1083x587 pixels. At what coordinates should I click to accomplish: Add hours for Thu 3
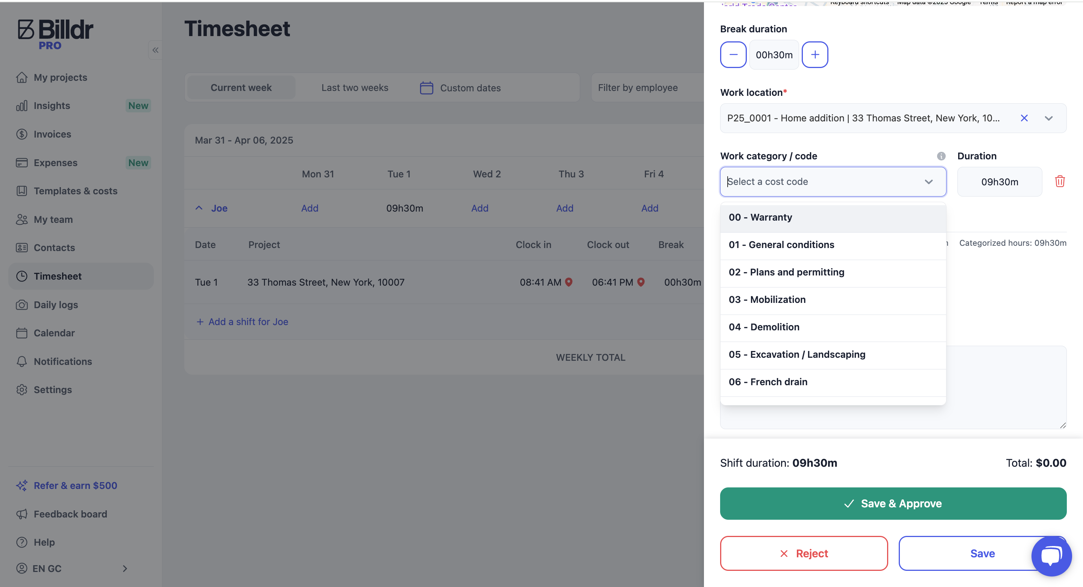coord(564,208)
